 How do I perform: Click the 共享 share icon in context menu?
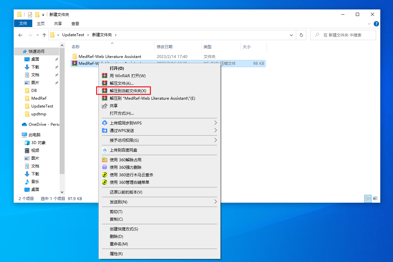[x=105, y=106]
